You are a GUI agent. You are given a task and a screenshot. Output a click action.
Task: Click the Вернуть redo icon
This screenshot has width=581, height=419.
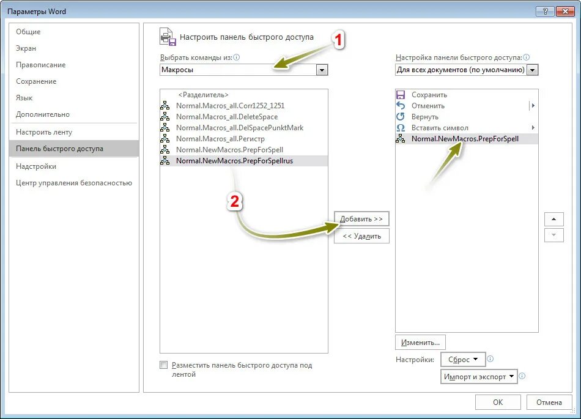(x=401, y=117)
